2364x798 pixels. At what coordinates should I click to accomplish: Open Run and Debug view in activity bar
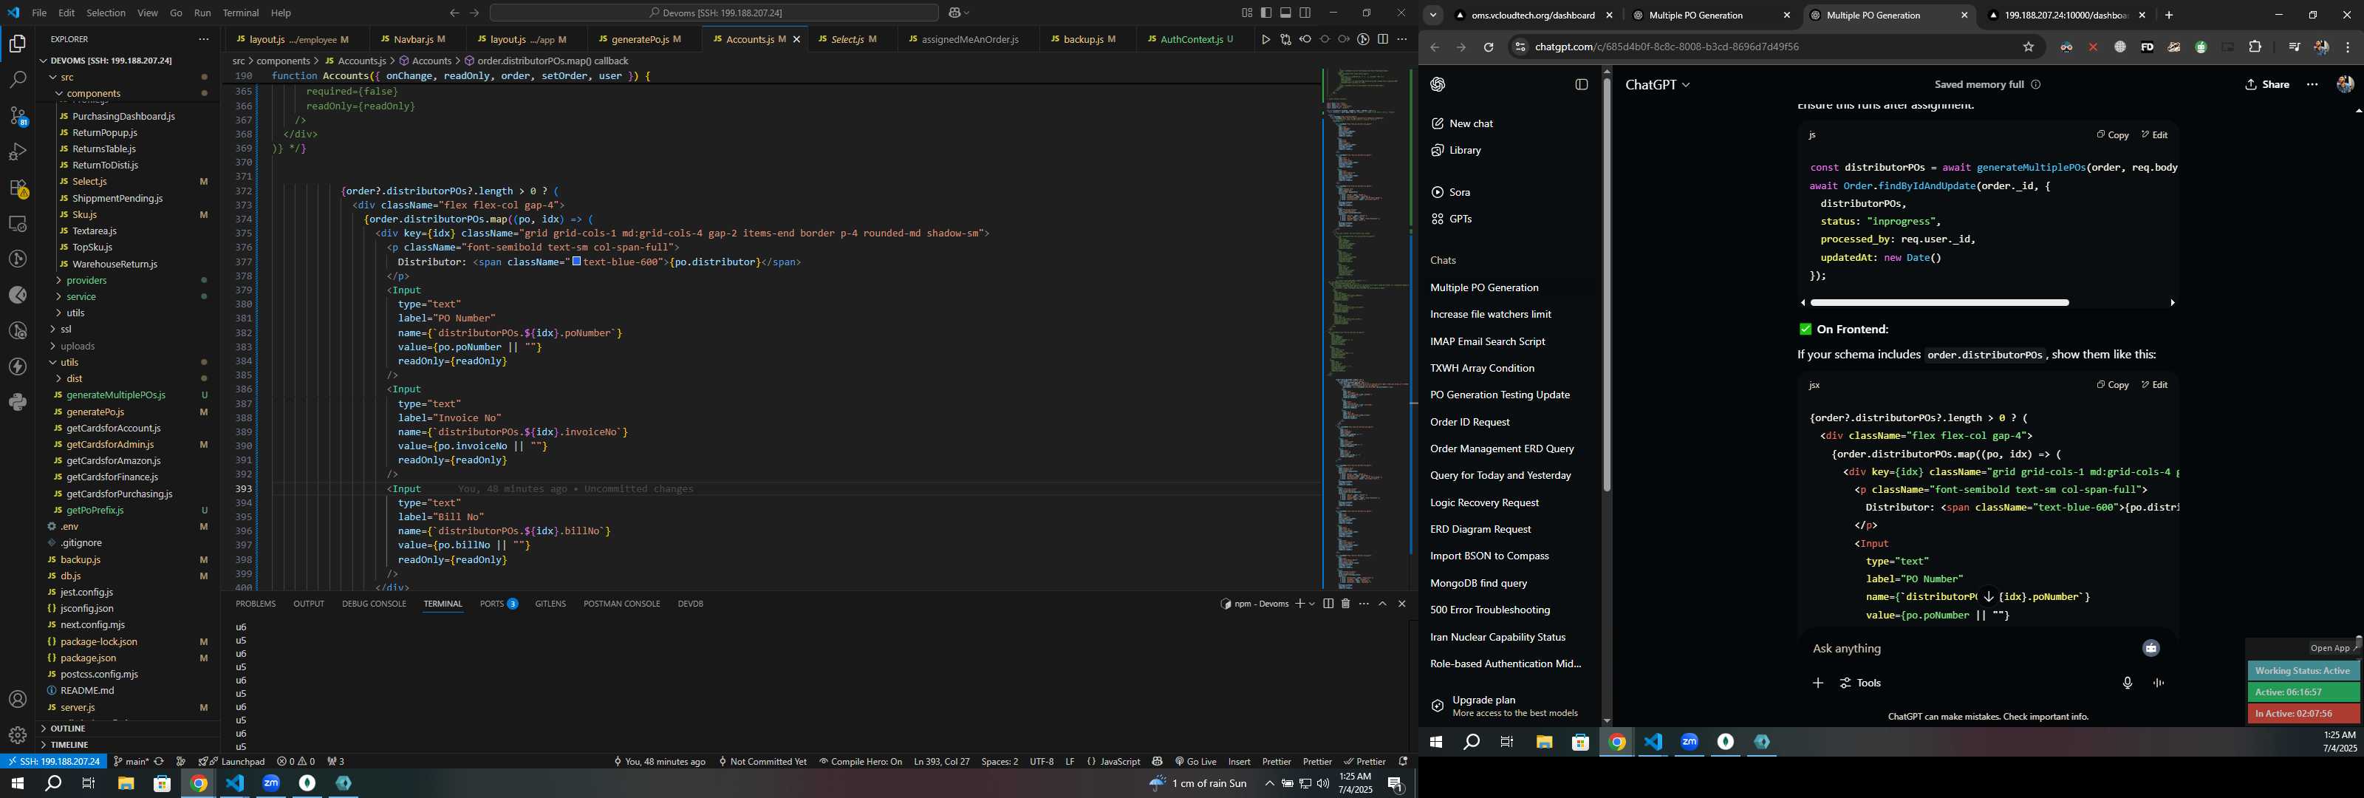click(x=18, y=151)
